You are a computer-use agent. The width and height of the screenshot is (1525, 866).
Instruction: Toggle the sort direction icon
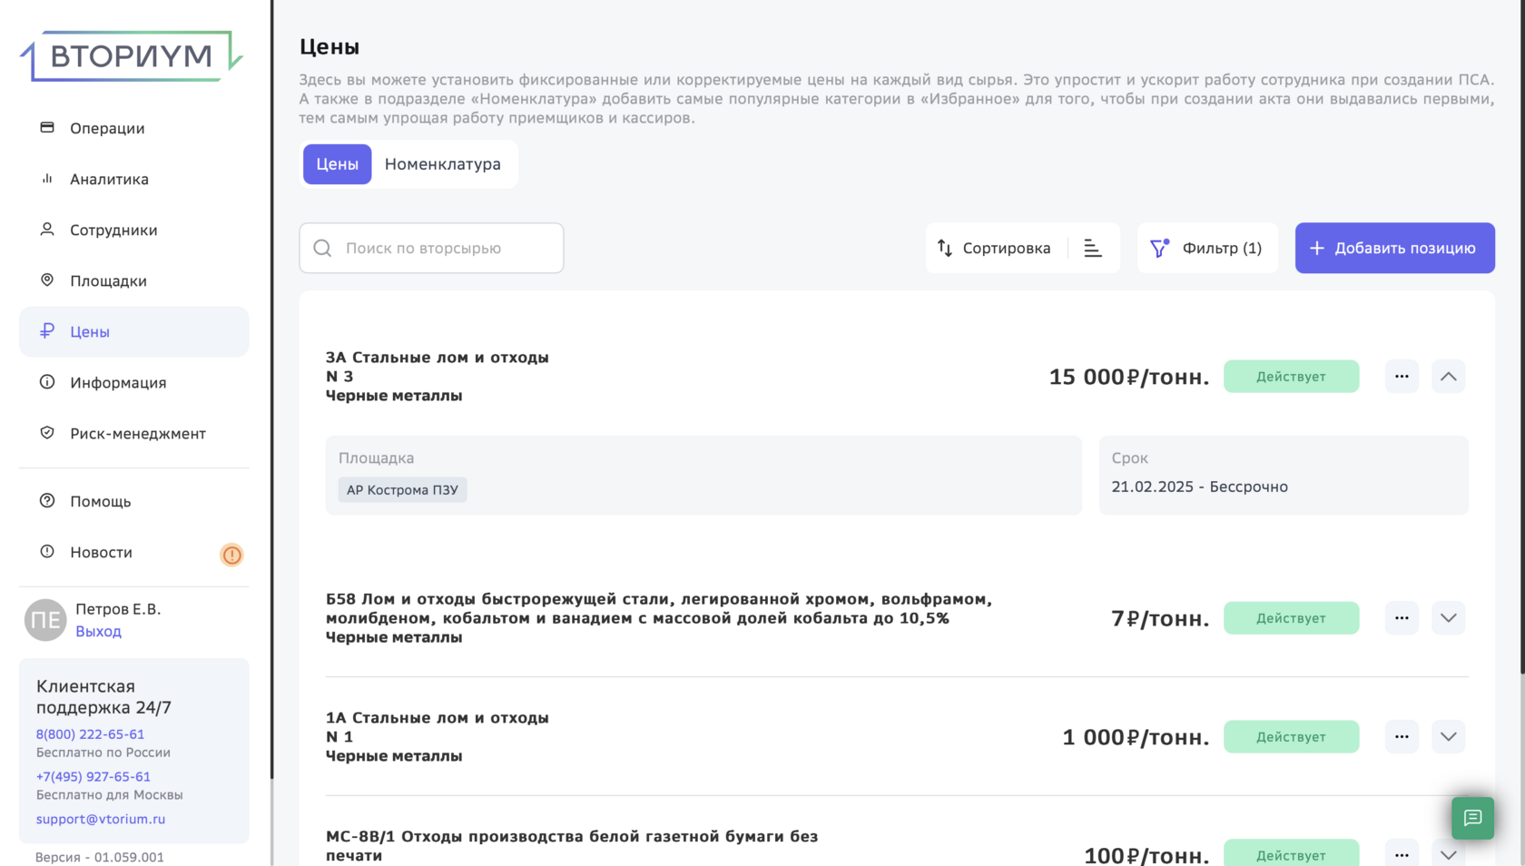pos(1093,249)
